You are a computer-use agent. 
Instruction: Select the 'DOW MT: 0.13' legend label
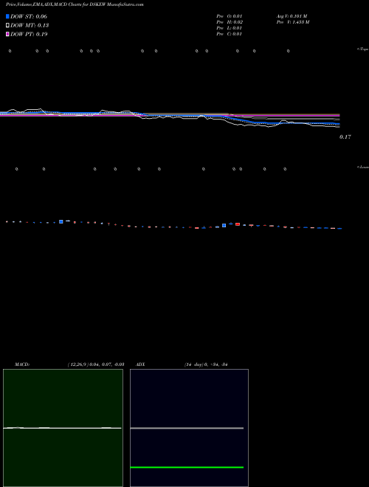(x=30, y=26)
